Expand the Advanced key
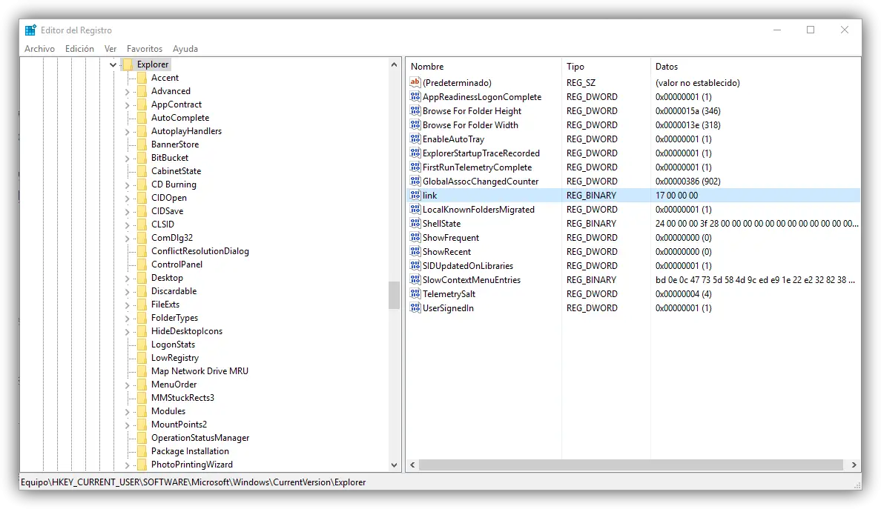This screenshot has height=509, width=881. click(x=127, y=92)
